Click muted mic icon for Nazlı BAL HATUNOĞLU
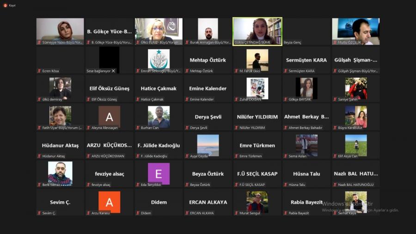The image size is (416, 234). coord(335,185)
